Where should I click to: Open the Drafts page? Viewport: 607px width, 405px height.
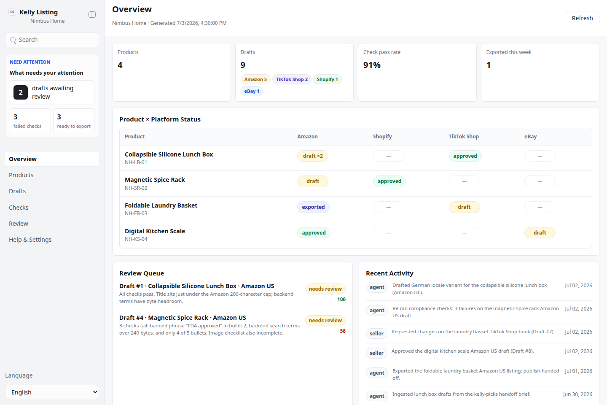(52, 191)
